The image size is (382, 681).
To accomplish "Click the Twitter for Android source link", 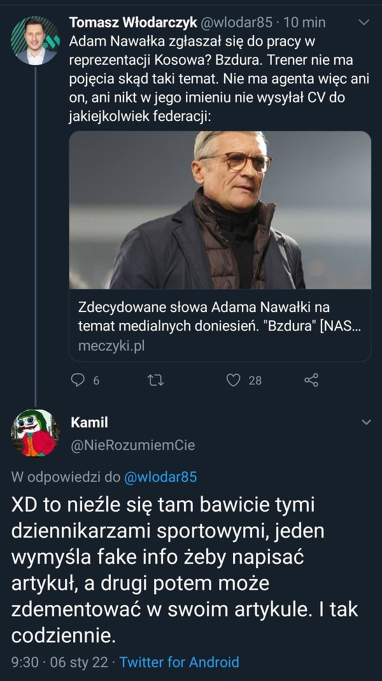I will pos(179,663).
